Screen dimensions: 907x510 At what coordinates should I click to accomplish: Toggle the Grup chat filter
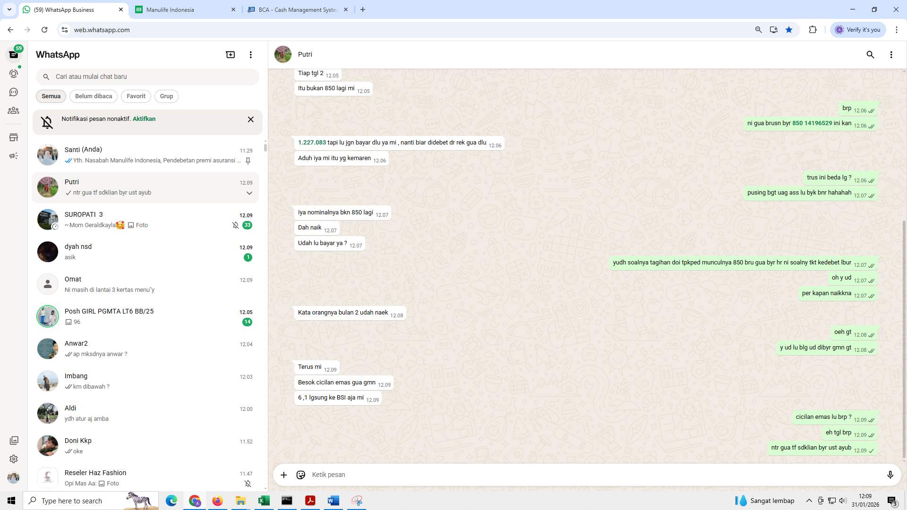point(166,96)
